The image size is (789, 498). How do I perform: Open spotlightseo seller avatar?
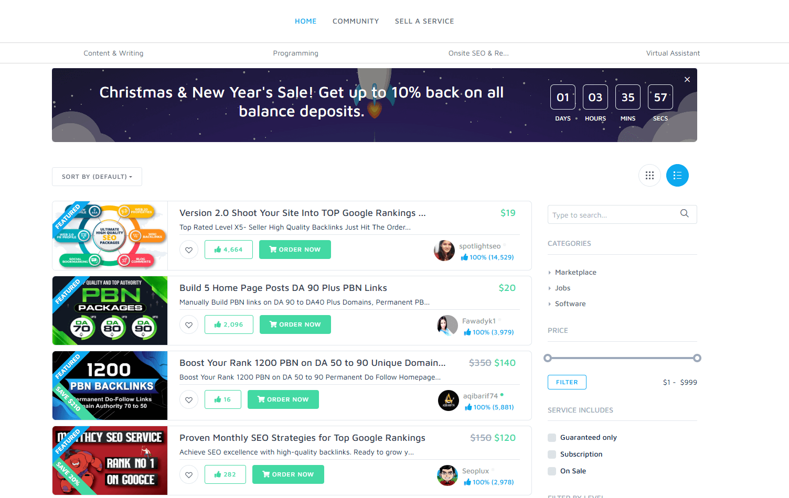pyautogui.click(x=444, y=251)
